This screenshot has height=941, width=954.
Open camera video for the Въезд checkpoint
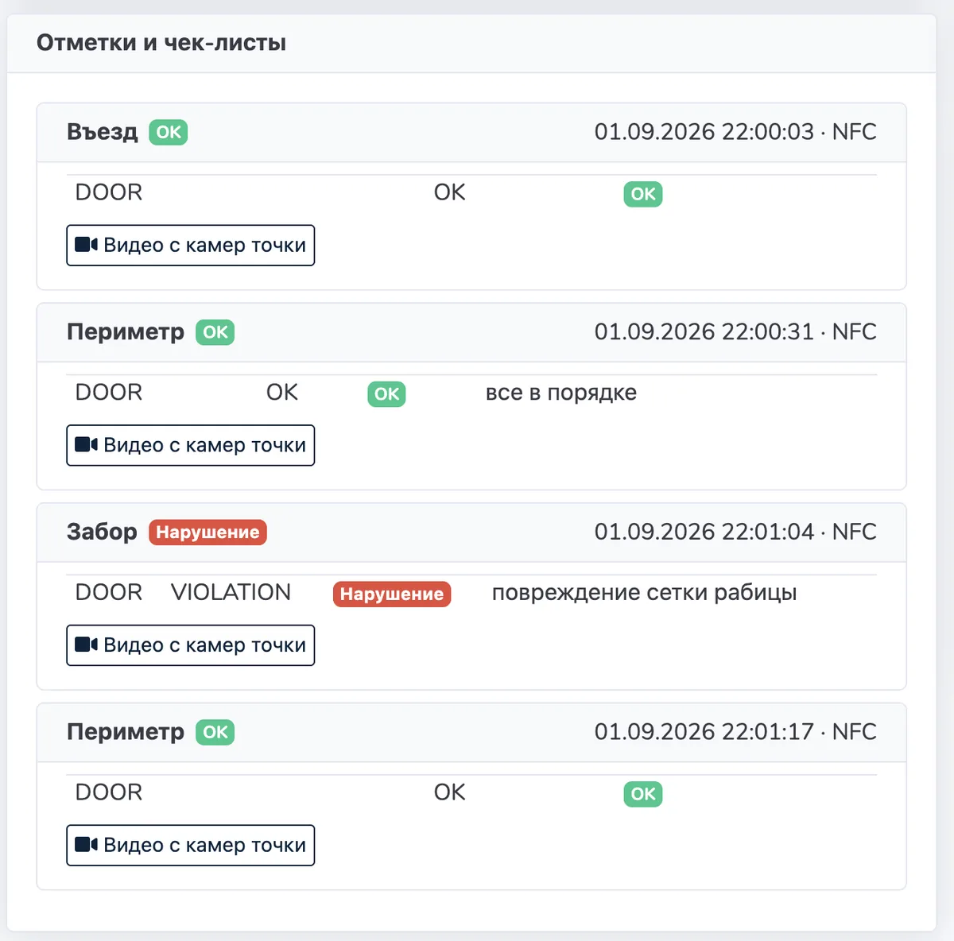click(191, 246)
